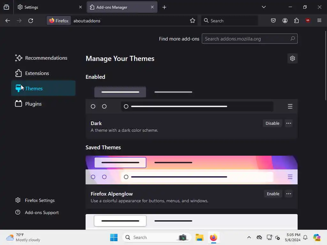The width and height of the screenshot is (327, 245).
Task: Click the Dark theme name heading
Action: 96,123
